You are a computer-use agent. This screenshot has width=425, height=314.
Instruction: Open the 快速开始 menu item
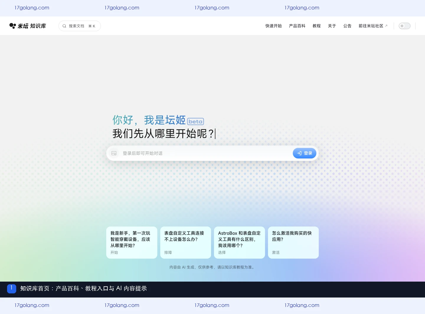273,26
